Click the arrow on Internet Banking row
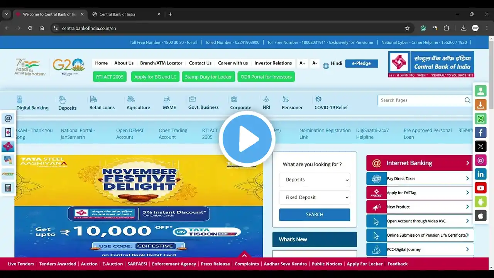This screenshot has height=278, width=494. [467, 163]
